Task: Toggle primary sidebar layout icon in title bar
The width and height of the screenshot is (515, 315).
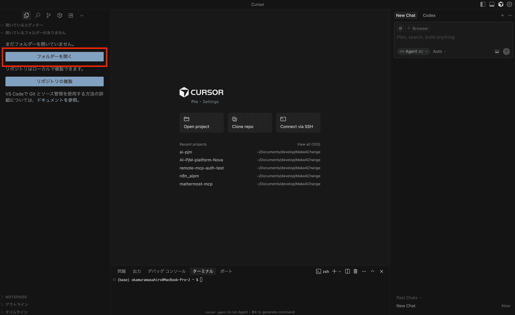Action: 483,4
